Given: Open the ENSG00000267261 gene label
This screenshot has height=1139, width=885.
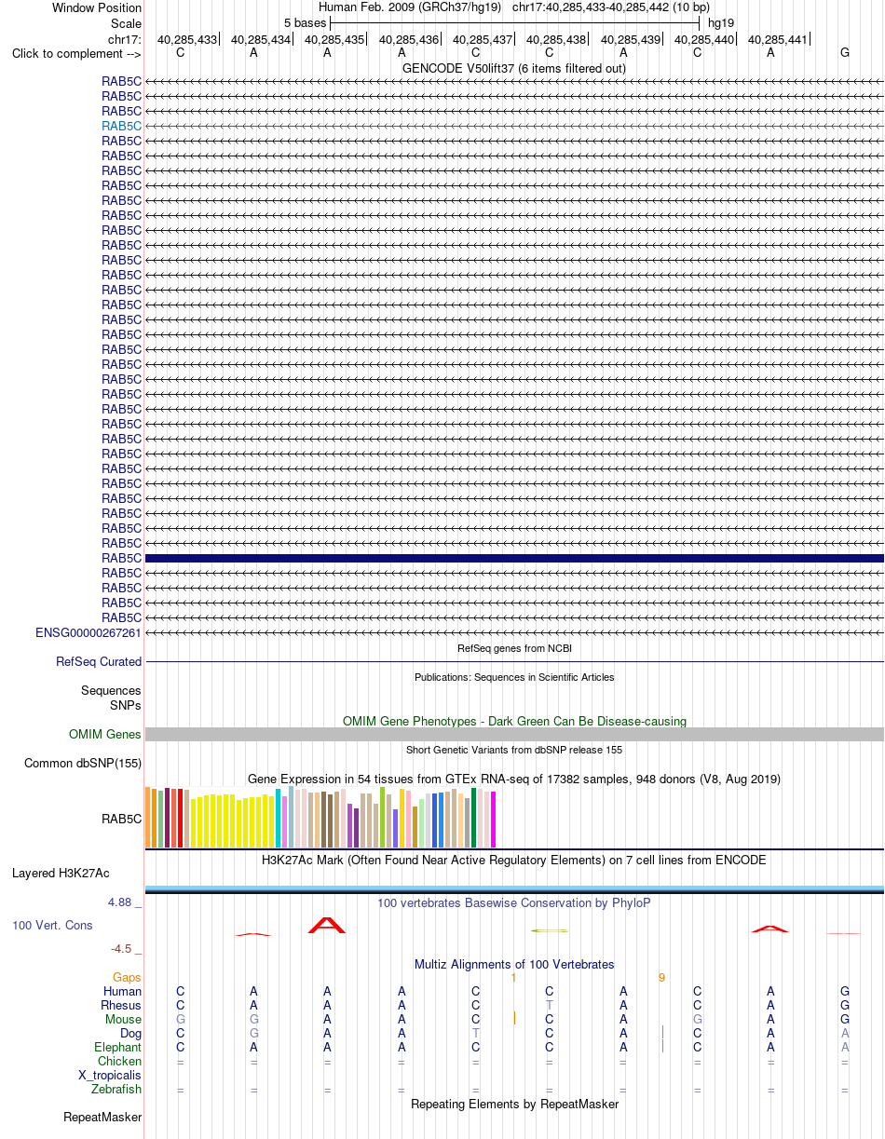Looking at the screenshot, I should (88, 632).
